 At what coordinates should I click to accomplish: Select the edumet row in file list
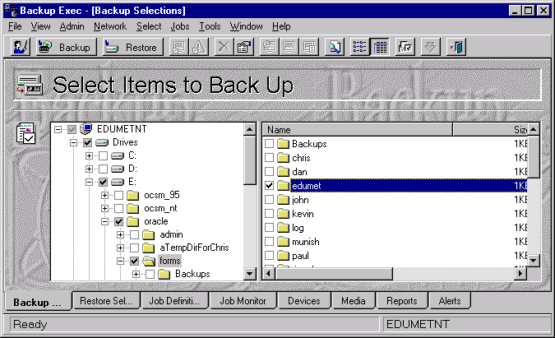coord(395,186)
